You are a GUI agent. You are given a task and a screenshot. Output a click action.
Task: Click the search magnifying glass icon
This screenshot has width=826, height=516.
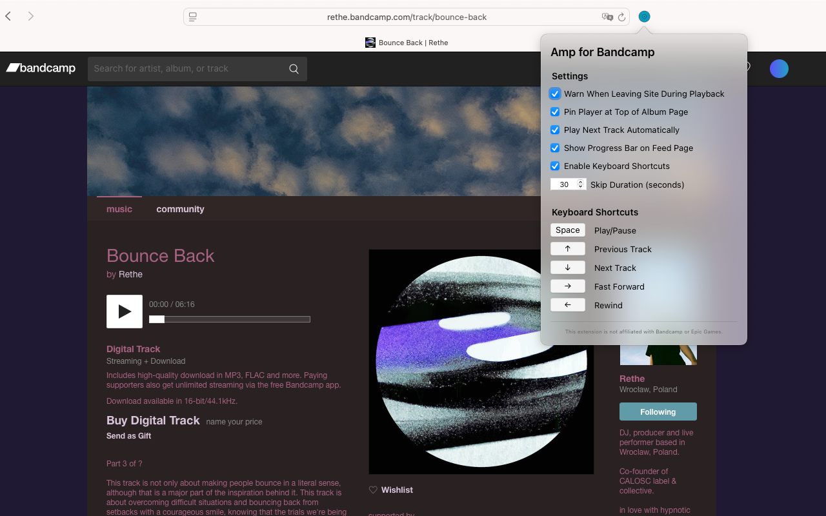[x=294, y=68]
